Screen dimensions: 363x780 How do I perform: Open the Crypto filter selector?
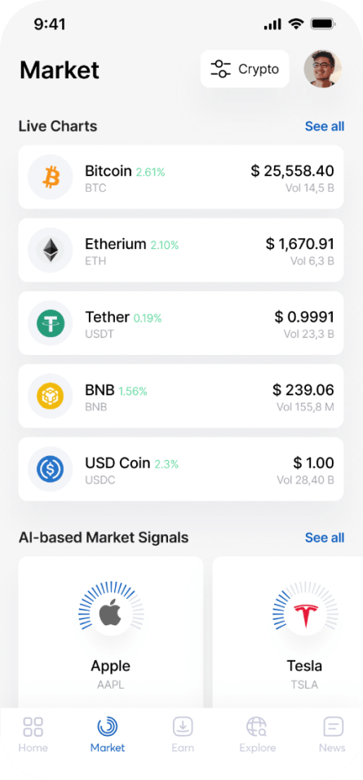[245, 69]
